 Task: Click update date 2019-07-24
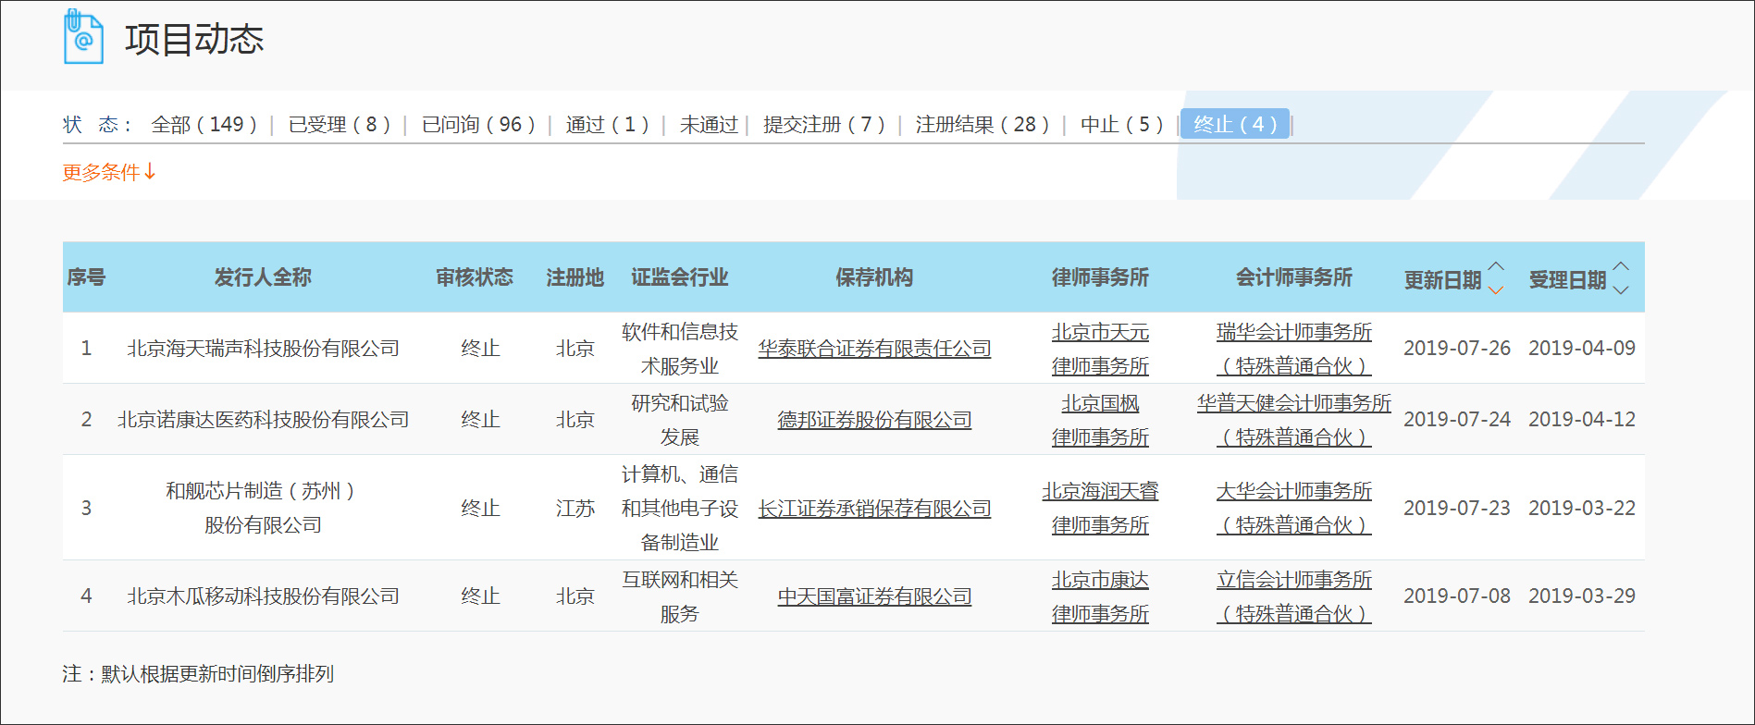1457,420
